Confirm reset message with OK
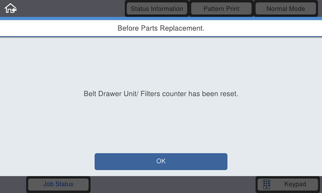Viewport: 322px width, 193px height. tap(161, 161)
